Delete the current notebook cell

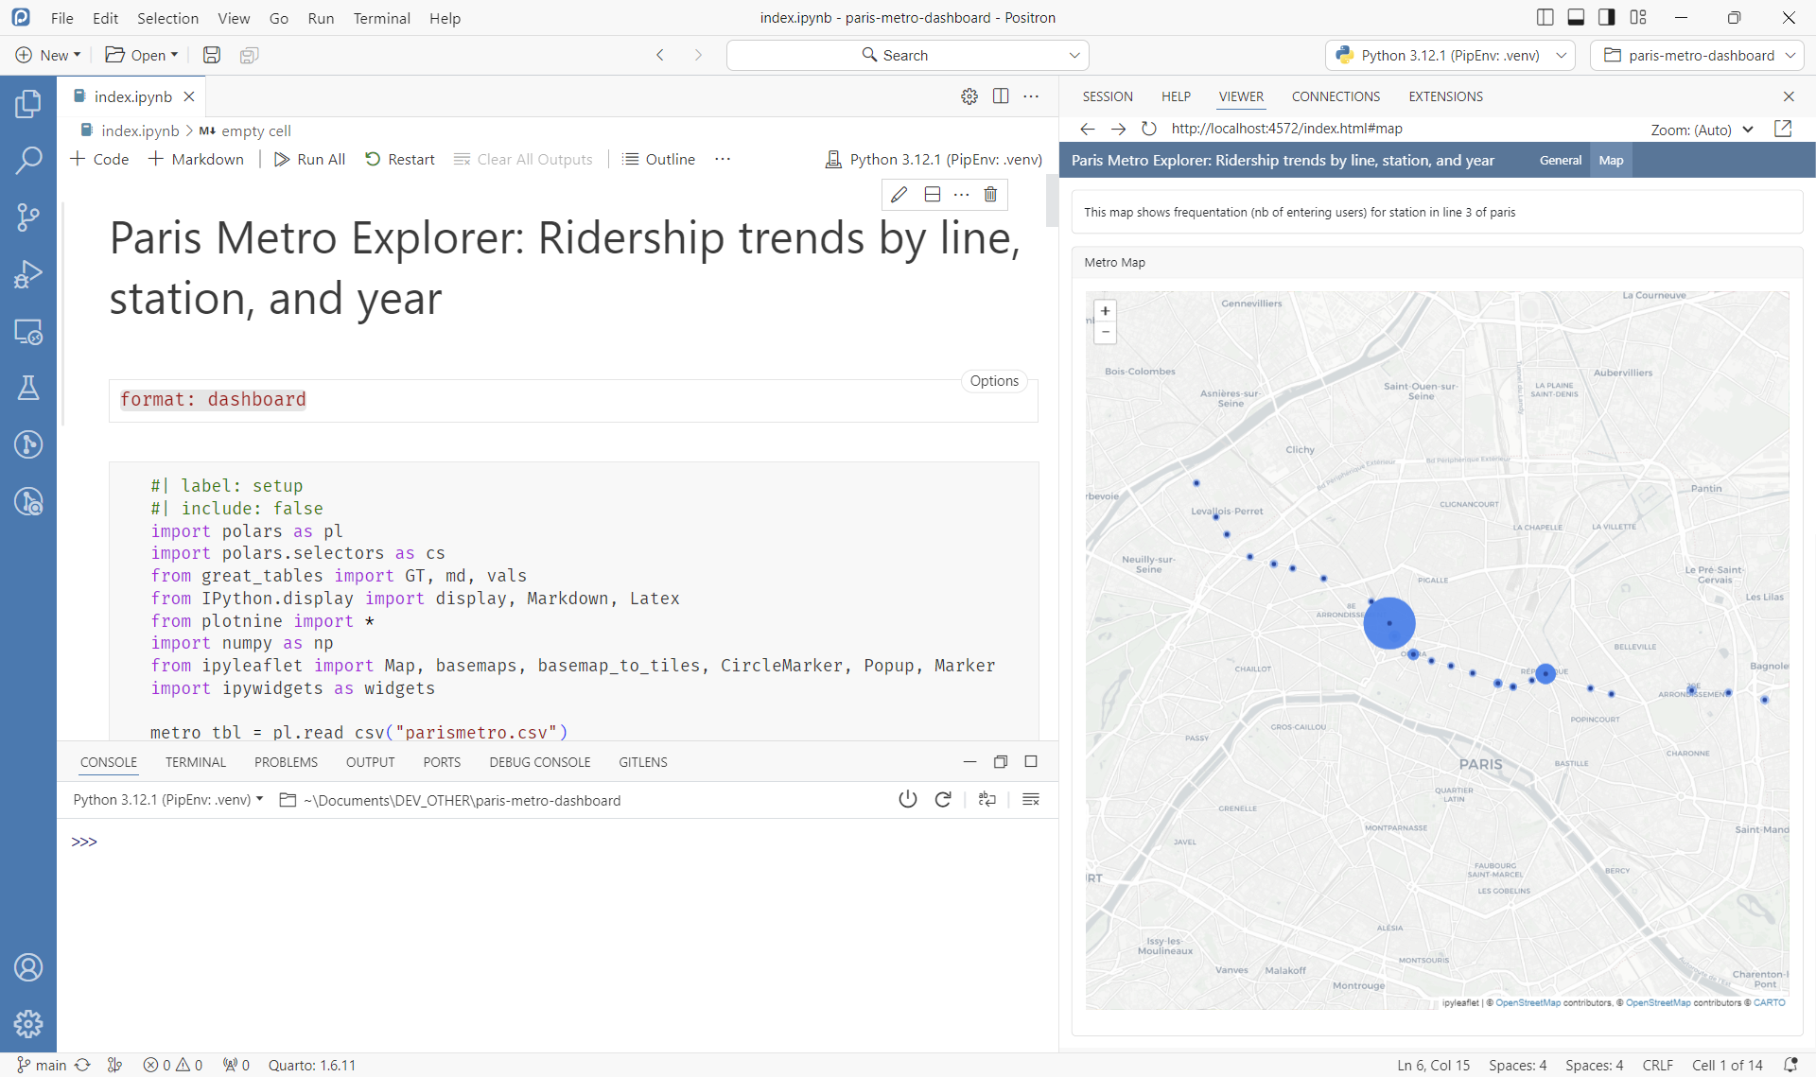coord(990,195)
